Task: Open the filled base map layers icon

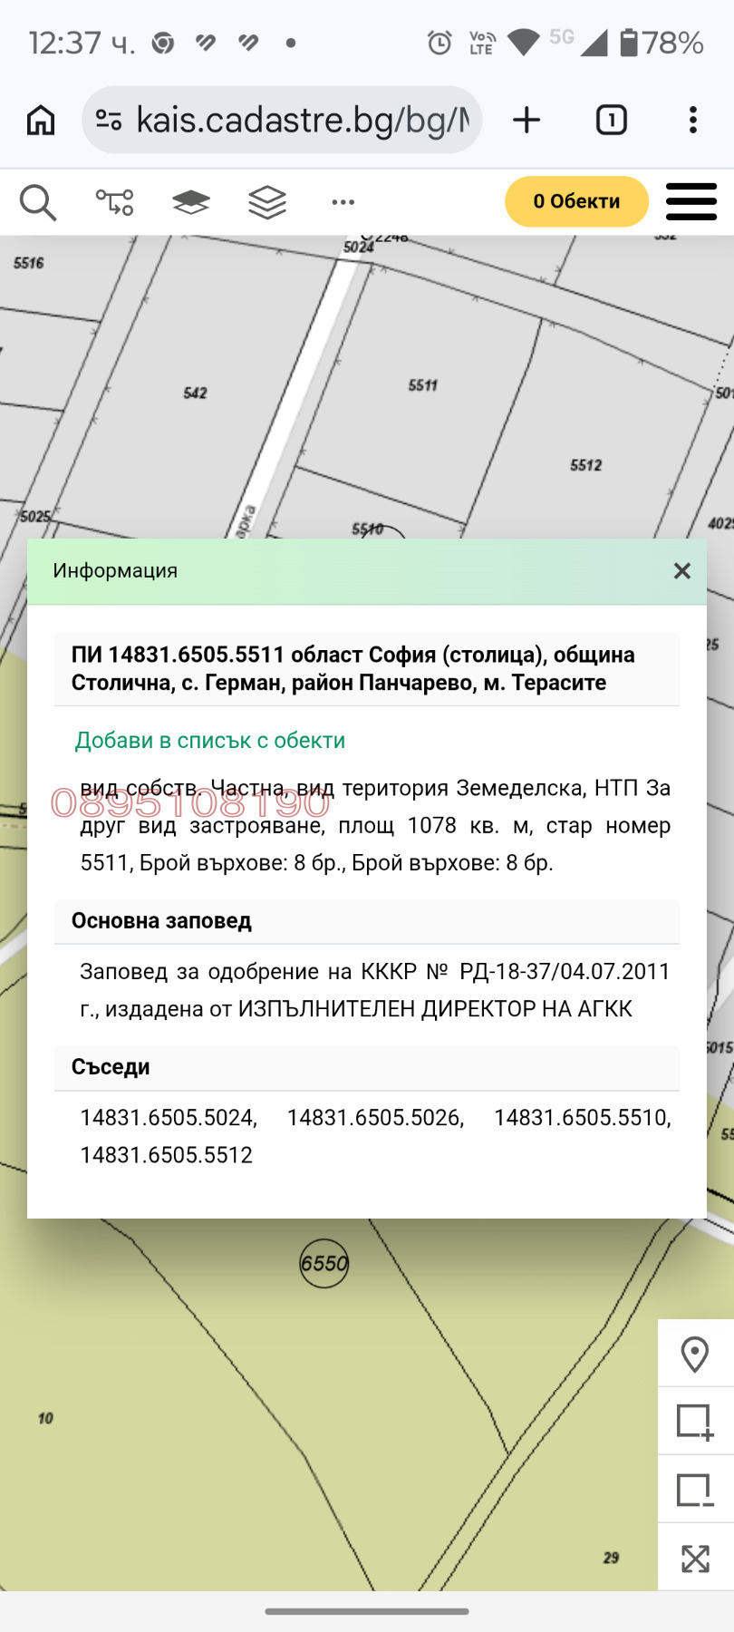Action: tap(191, 202)
